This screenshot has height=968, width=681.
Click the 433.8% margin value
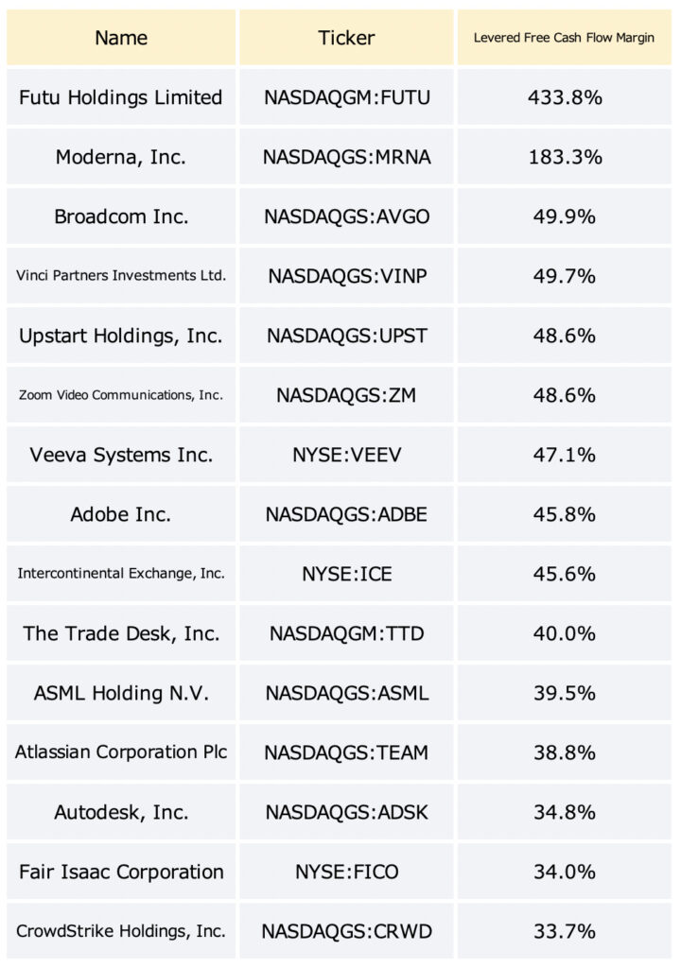point(565,97)
